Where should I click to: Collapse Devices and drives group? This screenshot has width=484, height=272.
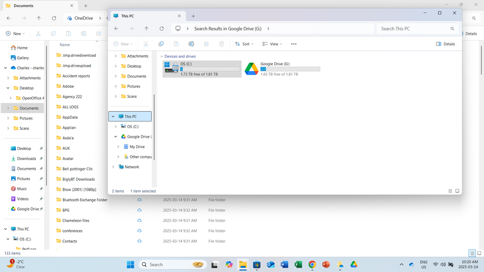click(x=161, y=57)
